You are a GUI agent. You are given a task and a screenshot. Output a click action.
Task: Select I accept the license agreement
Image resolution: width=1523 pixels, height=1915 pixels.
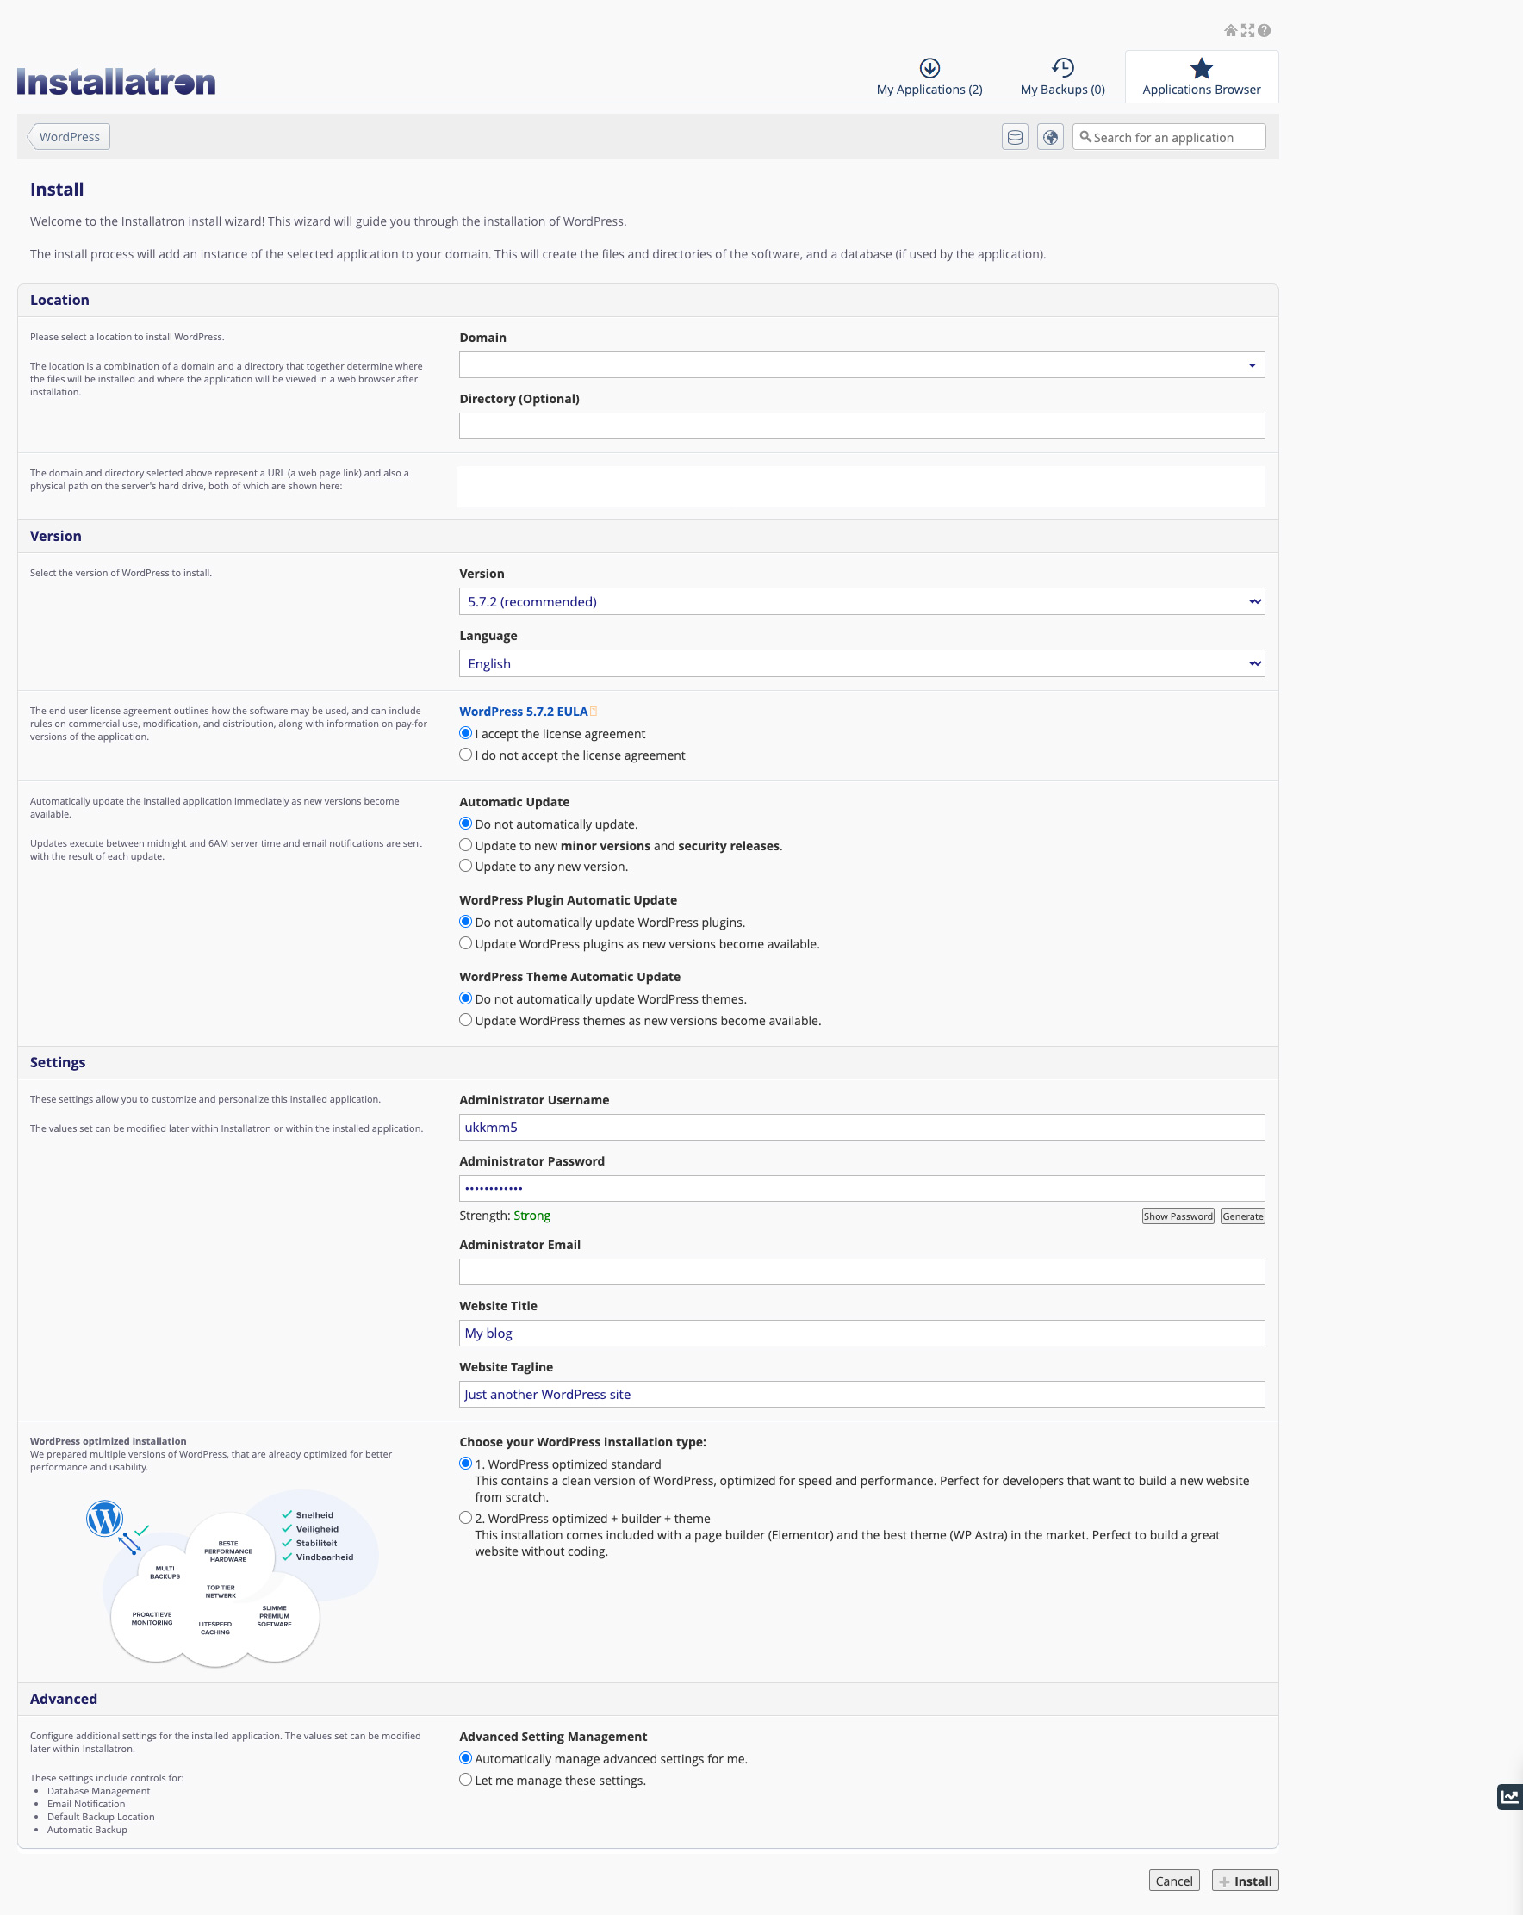click(465, 733)
